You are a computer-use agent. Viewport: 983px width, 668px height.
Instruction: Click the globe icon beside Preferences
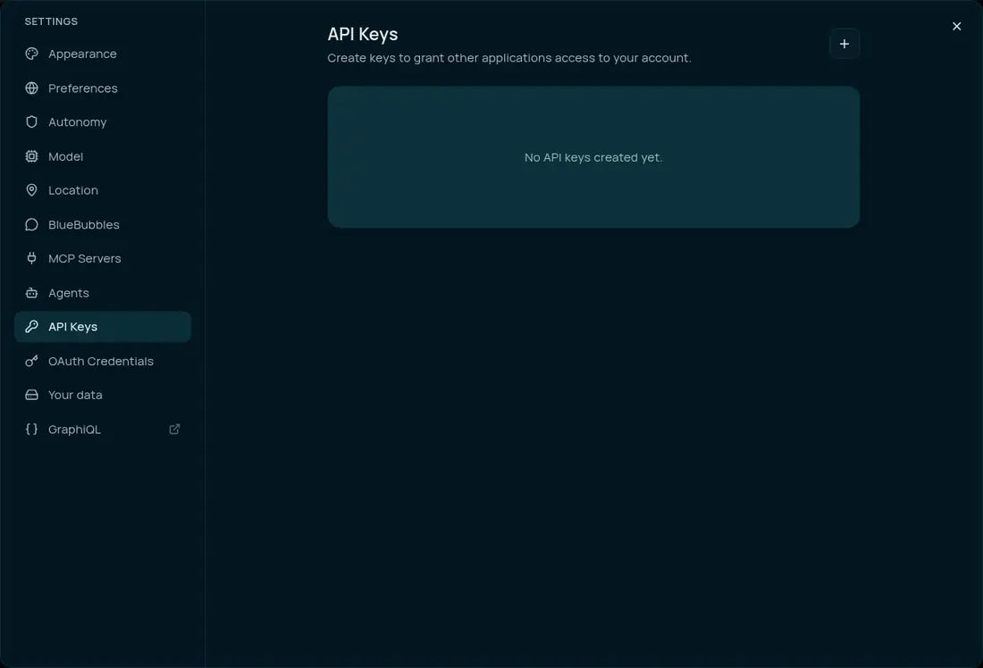[31, 88]
